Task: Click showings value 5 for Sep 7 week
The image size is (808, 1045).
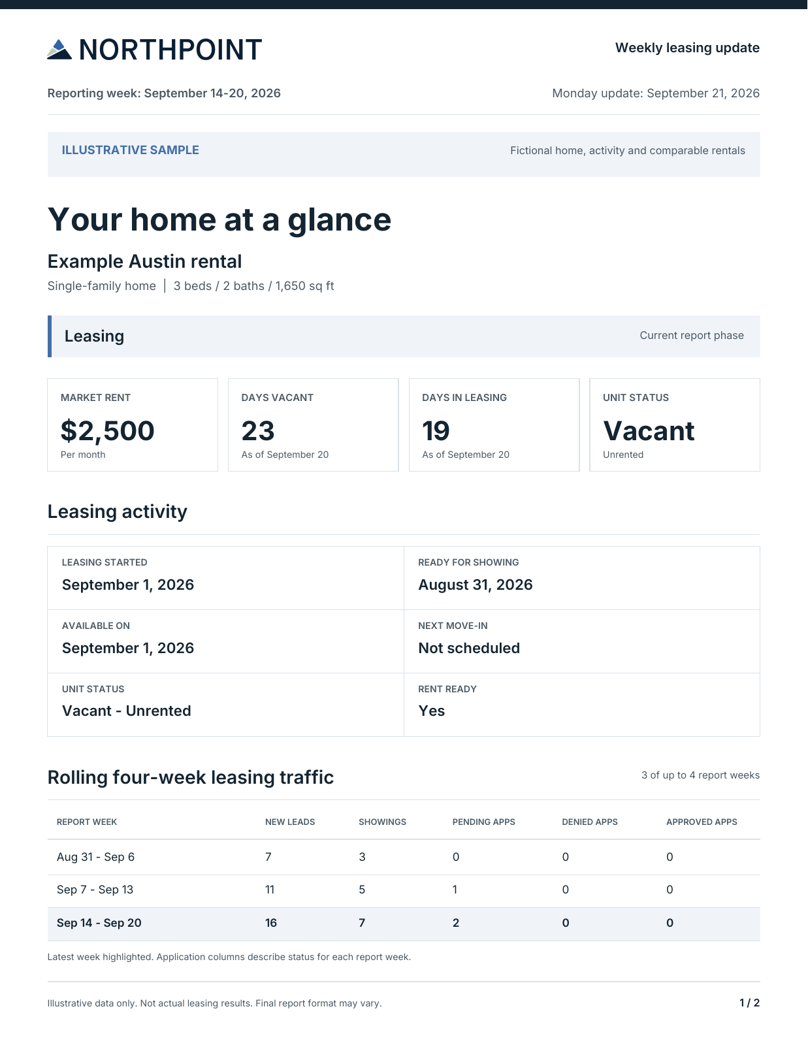Action: 362,890
